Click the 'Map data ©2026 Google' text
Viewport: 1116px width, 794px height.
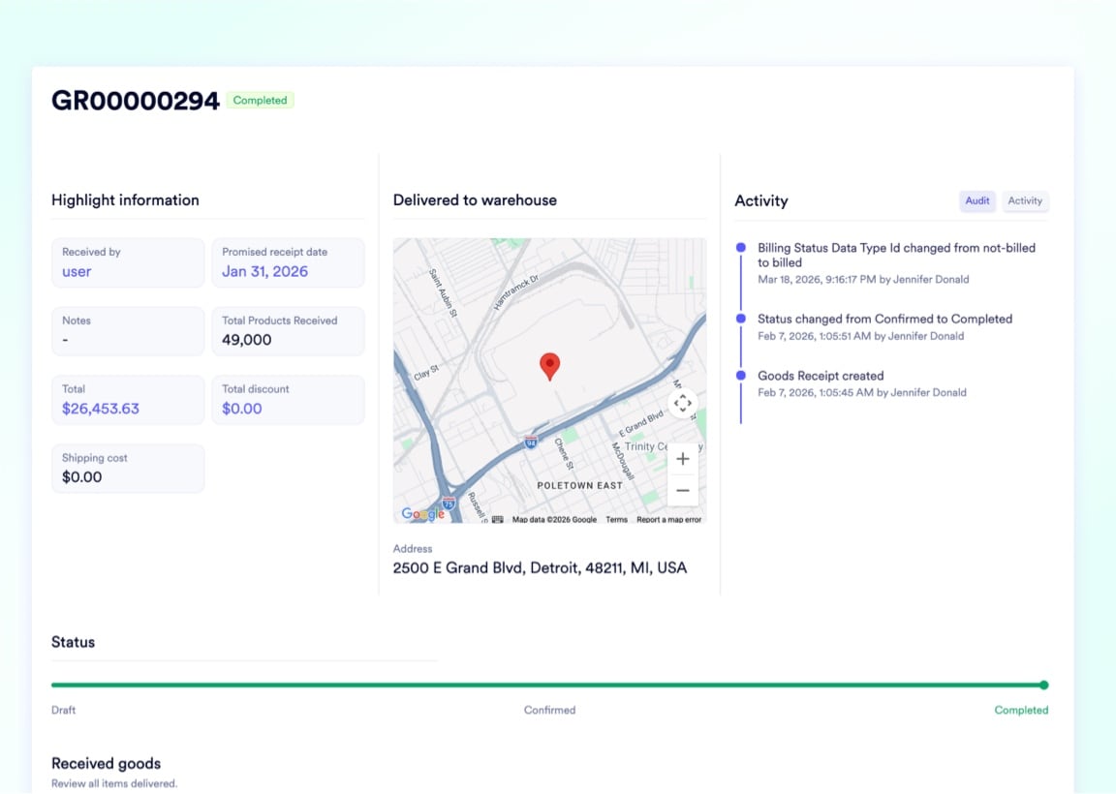pyautogui.click(x=554, y=519)
